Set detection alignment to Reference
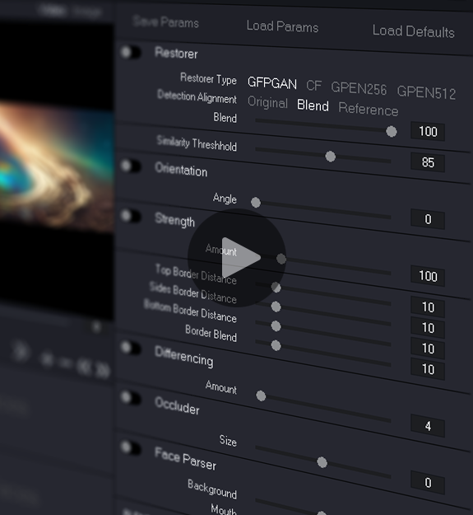Screen dimensions: 473x515 [x=368, y=109]
